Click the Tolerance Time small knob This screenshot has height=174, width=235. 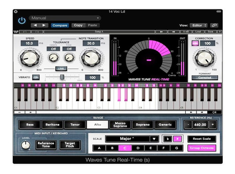pos(69,57)
